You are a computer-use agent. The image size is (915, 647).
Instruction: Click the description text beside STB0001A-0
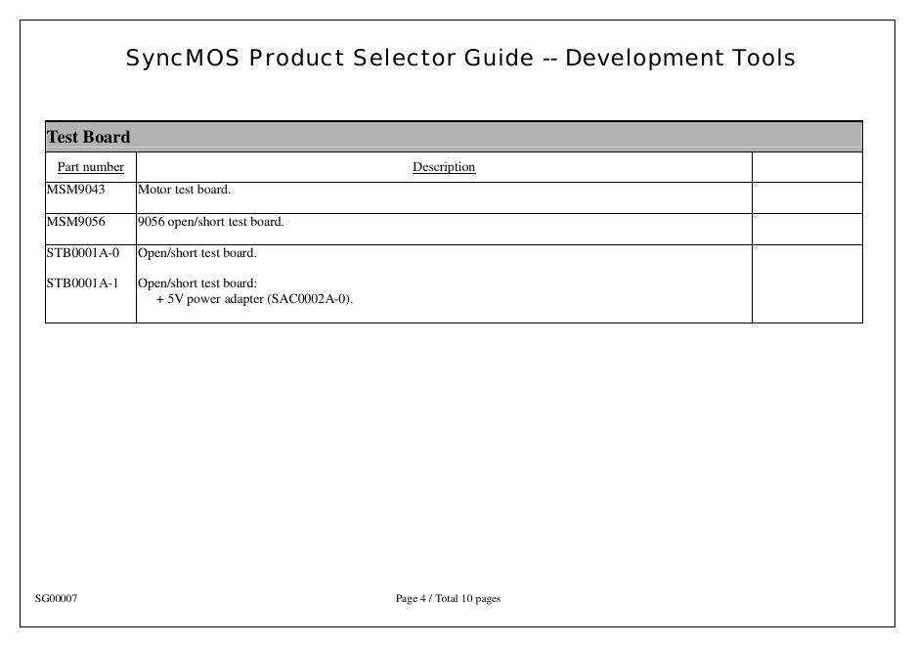tap(197, 253)
